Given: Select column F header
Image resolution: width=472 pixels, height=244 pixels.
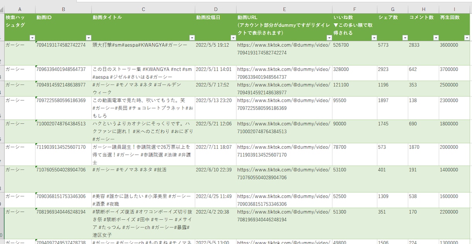Looking at the screenshot, I should click(355, 9).
